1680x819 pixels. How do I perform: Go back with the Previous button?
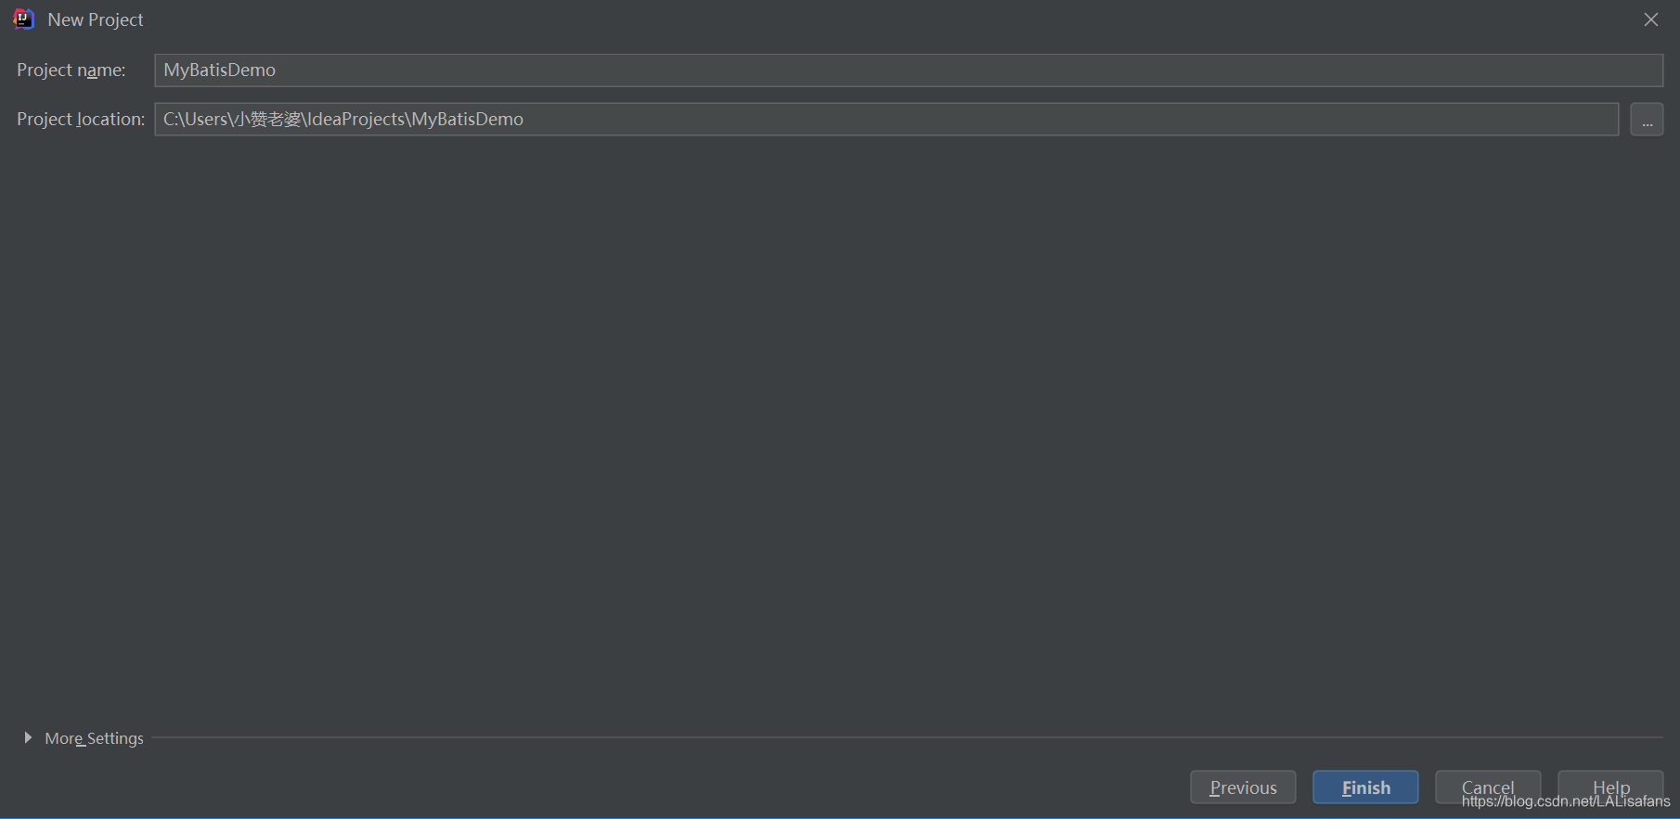[1243, 787]
